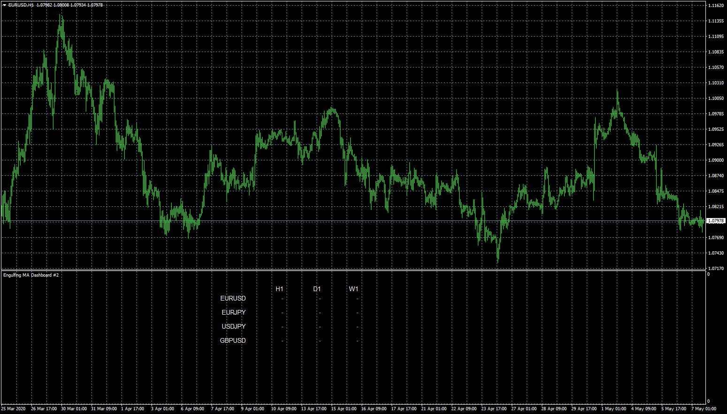The image size is (727, 414).
Task: Click the EURUSD row label in dashboard
Action: click(x=233, y=298)
